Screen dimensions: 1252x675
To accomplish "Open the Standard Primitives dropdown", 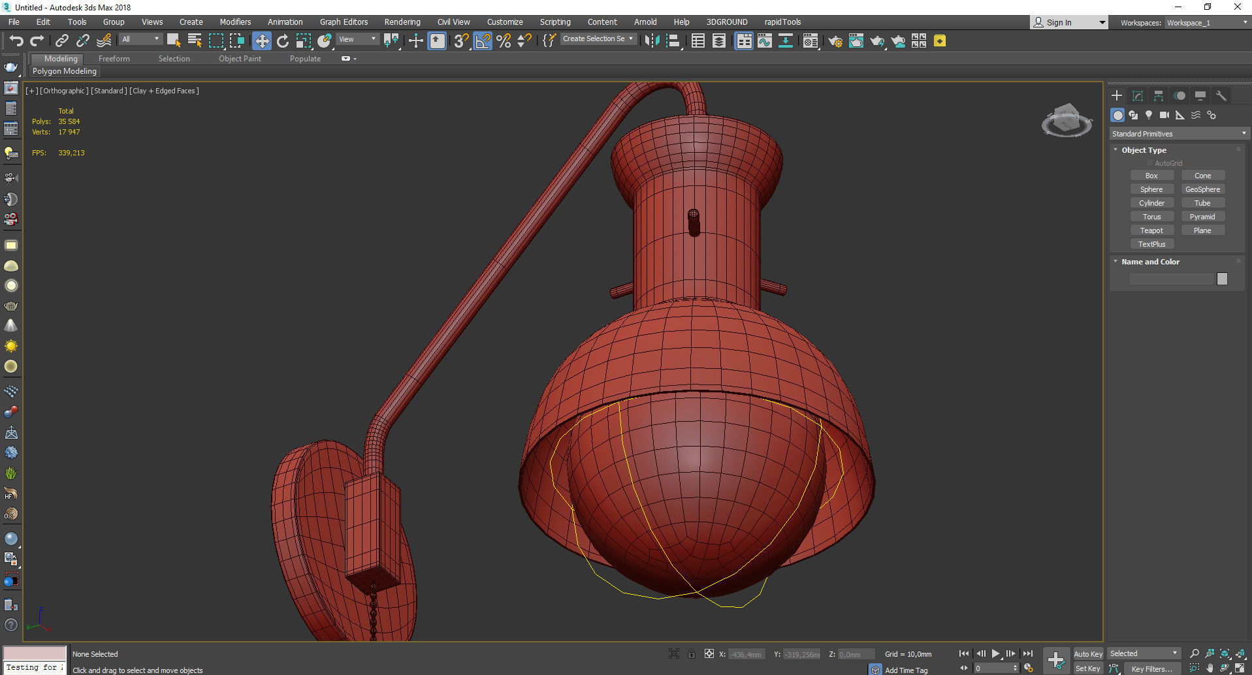I will point(1180,134).
